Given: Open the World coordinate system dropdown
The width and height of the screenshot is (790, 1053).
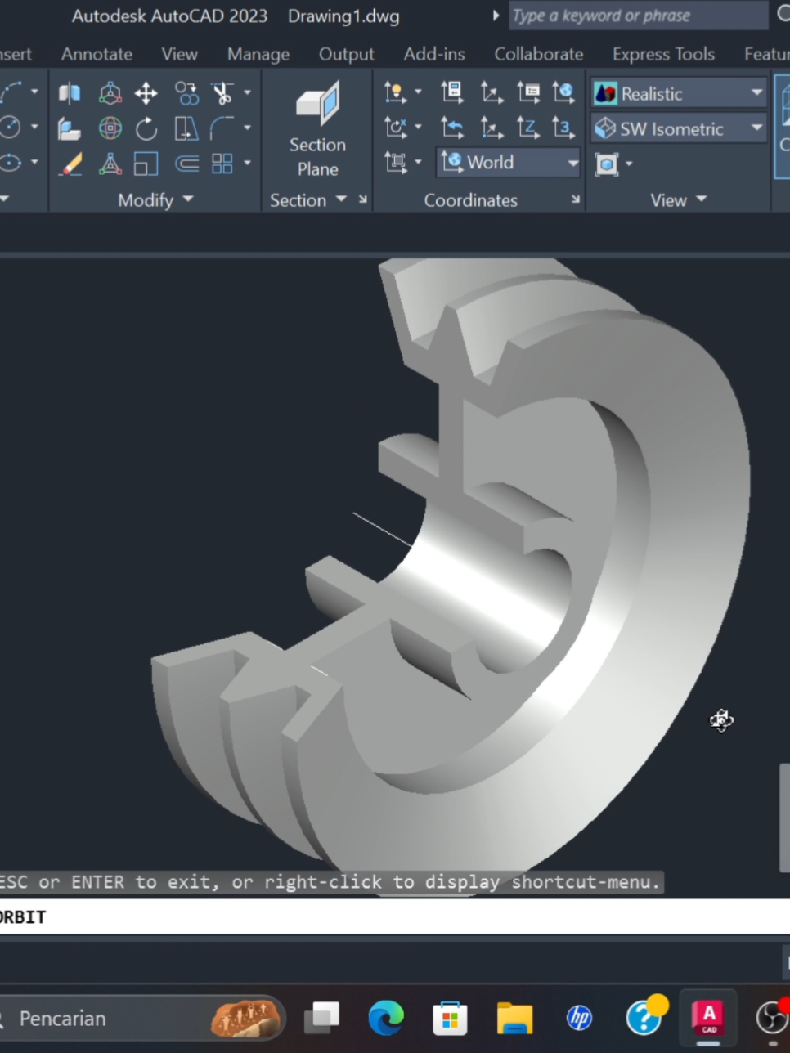Looking at the screenshot, I should pyautogui.click(x=572, y=163).
